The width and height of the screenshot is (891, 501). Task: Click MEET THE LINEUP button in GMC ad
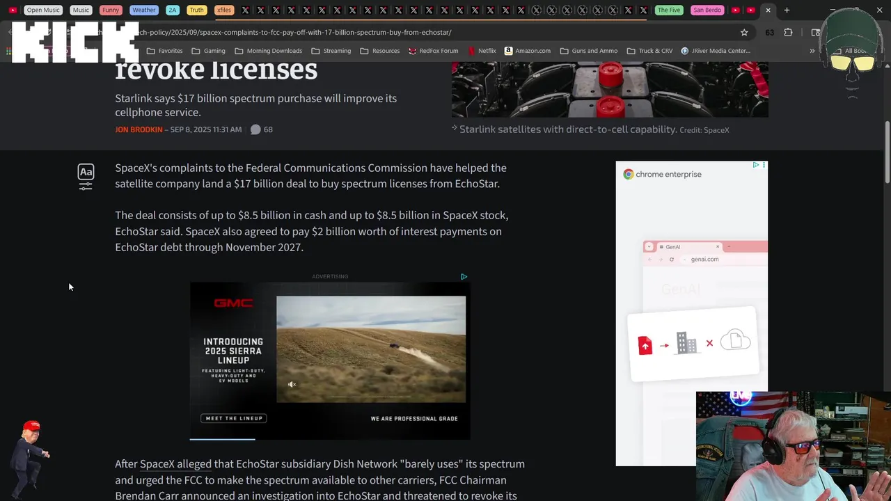point(234,418)
